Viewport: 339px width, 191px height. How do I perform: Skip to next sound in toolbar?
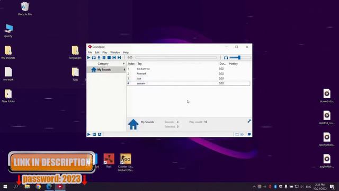click(119, 58)
